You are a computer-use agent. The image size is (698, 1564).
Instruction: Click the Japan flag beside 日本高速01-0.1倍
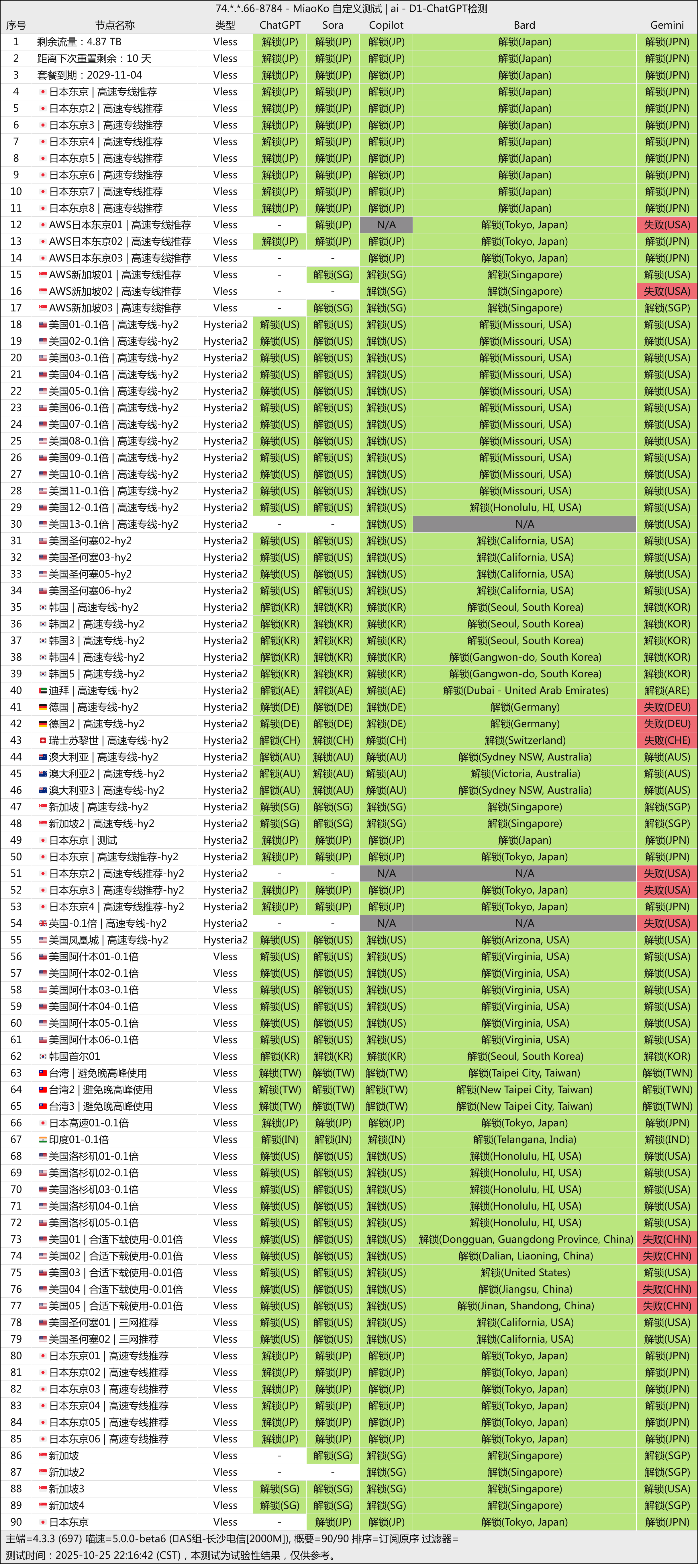[x=43, y=1123]
